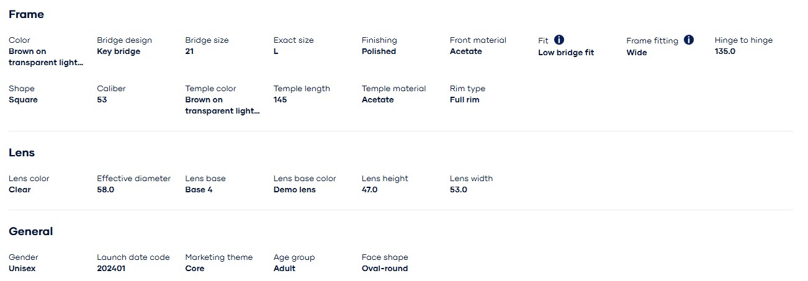Select the truncated Color value text

click(46, 57)
